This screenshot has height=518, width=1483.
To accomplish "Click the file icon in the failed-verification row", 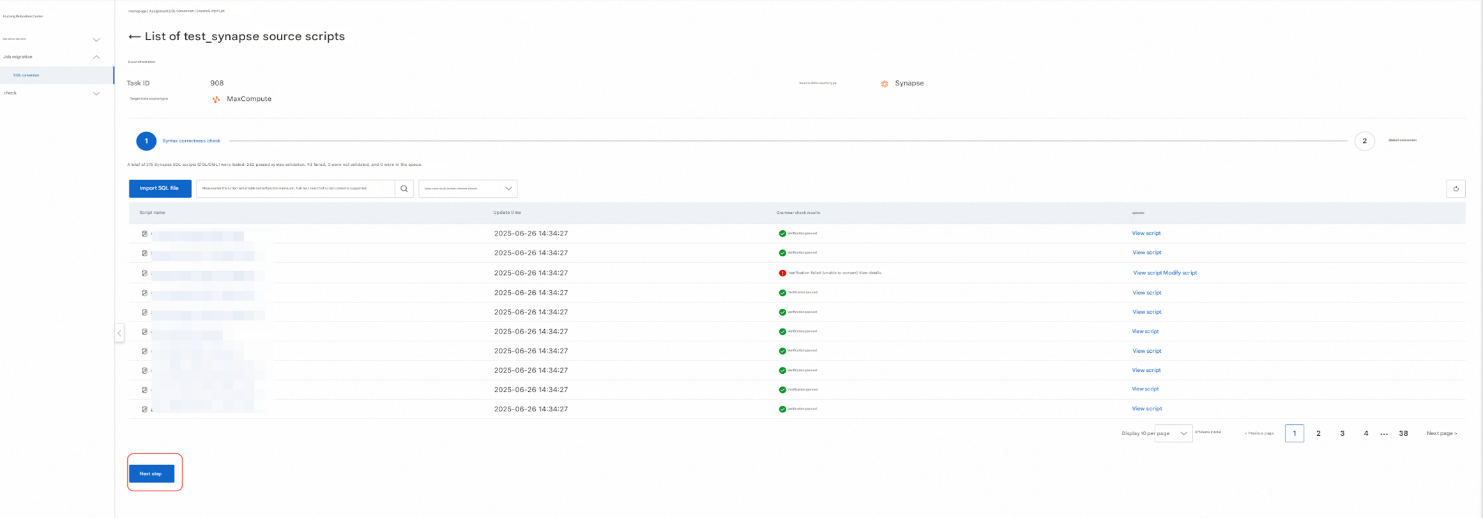I will 144,273.
